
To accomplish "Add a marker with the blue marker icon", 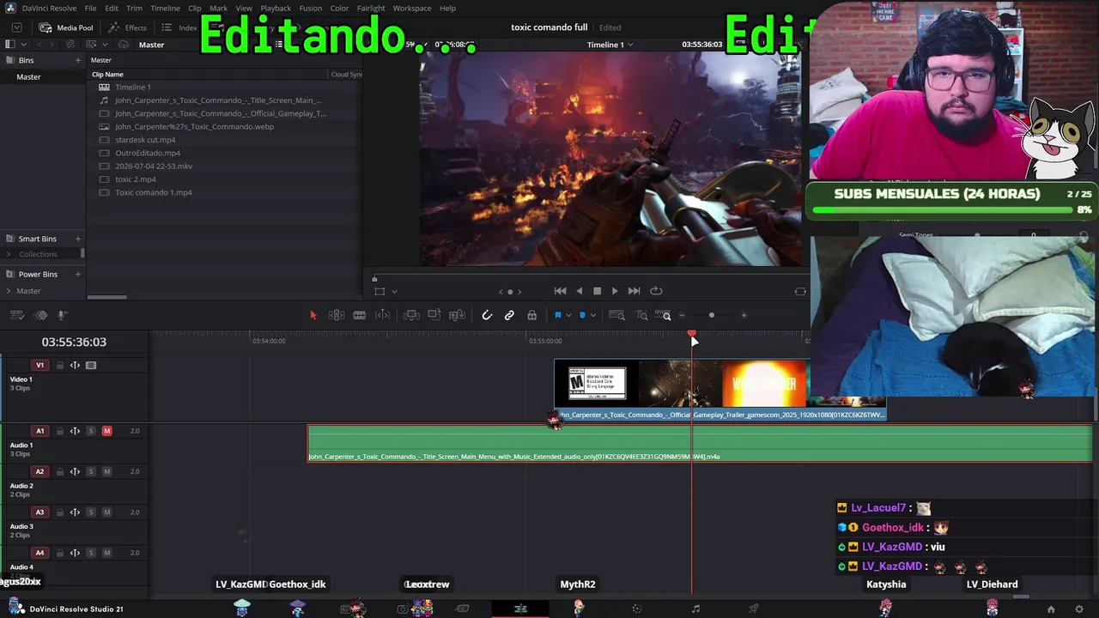I will (582, 316).
